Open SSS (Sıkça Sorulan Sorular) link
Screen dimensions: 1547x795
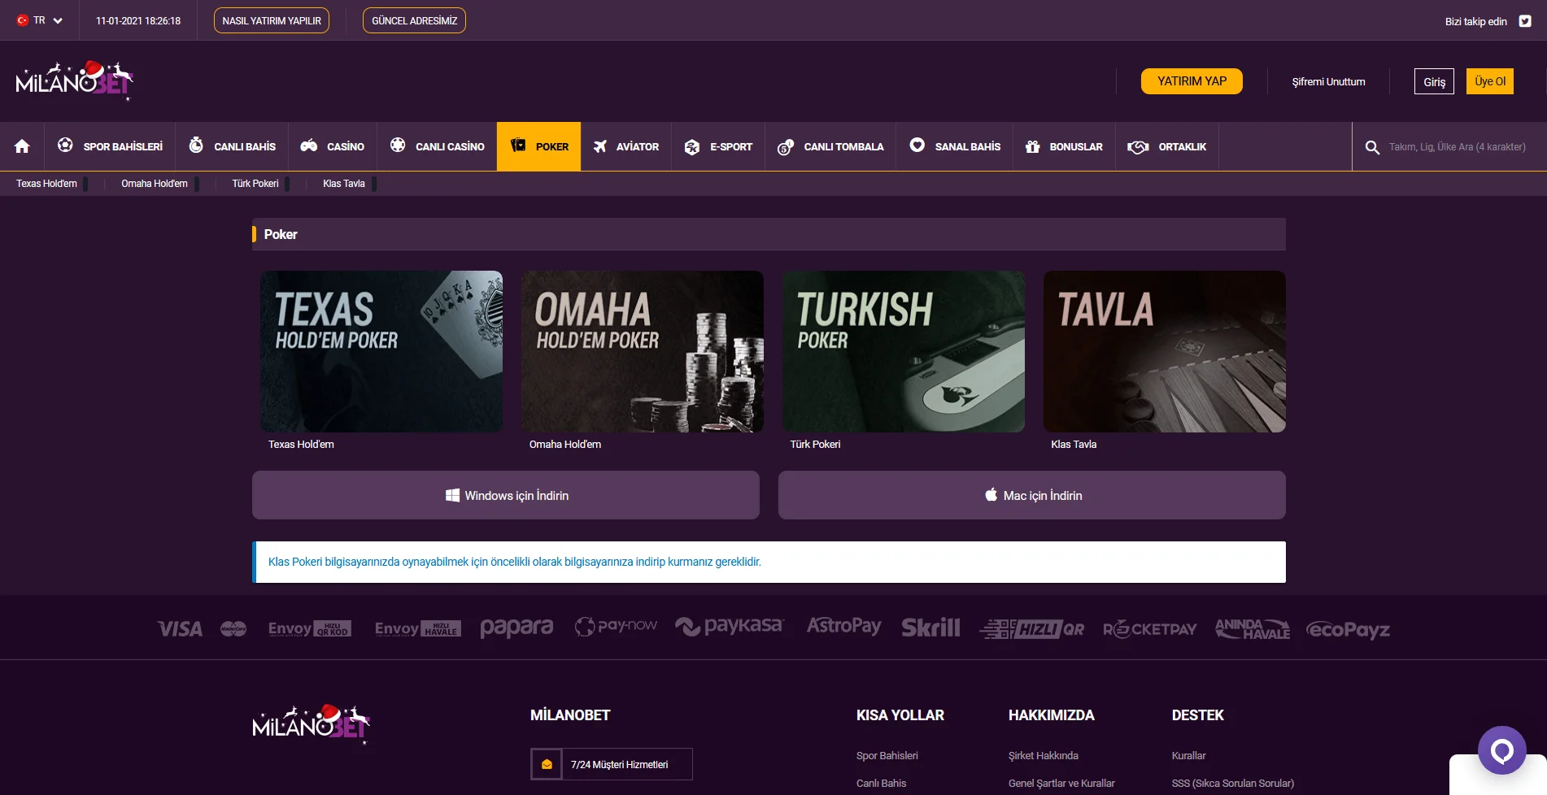1233,784
